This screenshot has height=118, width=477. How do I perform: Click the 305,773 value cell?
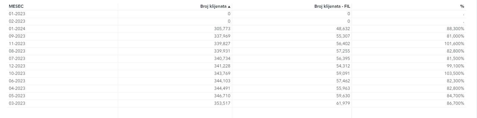click(222, 29)
